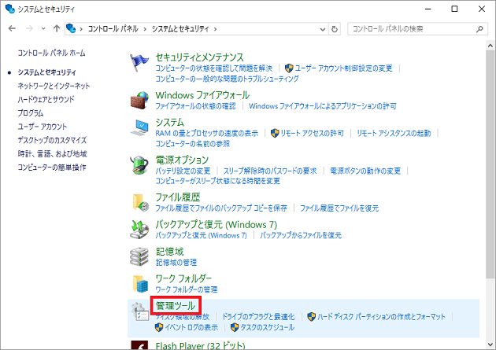Click the window title bar system icon
Image resolution: width=496 pixels, height=350 pixels.
point(9,9)
